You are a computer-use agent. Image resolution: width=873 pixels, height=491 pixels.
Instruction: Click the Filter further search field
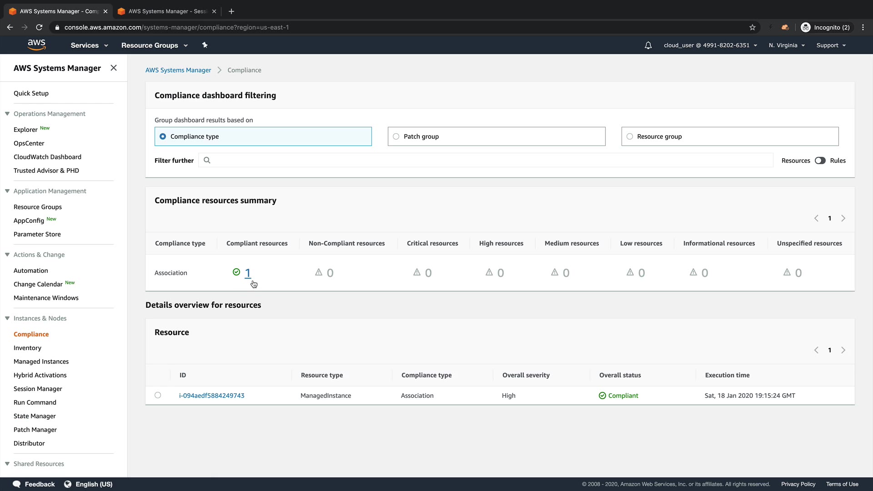click(487, 160)
